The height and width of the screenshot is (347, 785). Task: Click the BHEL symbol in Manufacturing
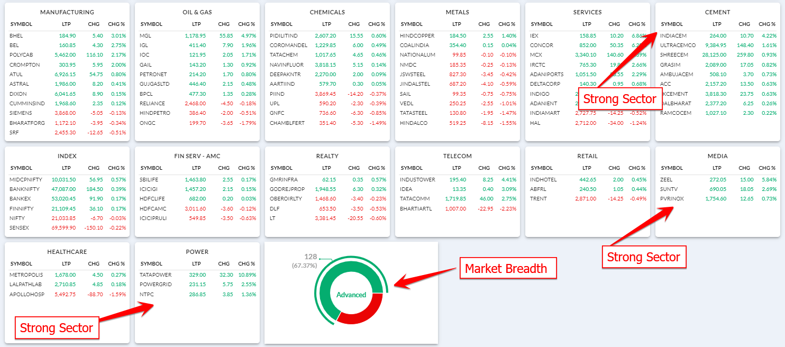(16, 35)
